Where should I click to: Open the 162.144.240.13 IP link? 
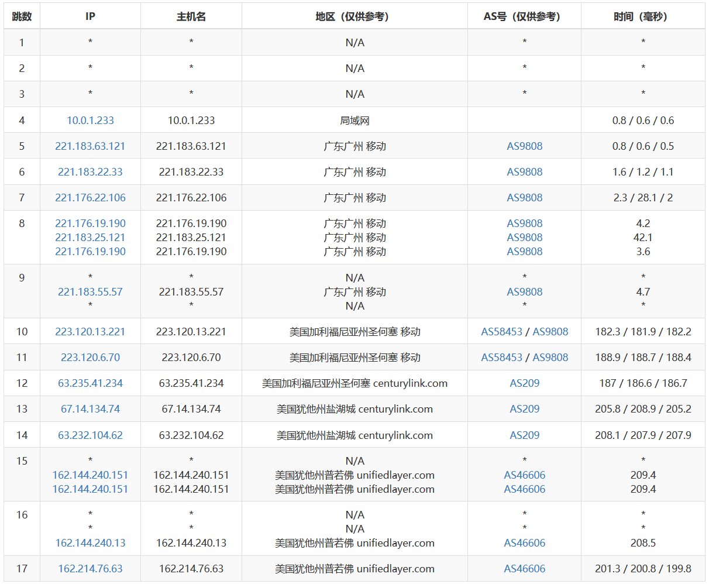[x=90, y=542]
